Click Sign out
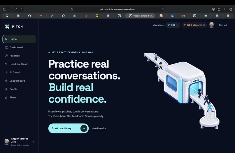 (223, 25)
